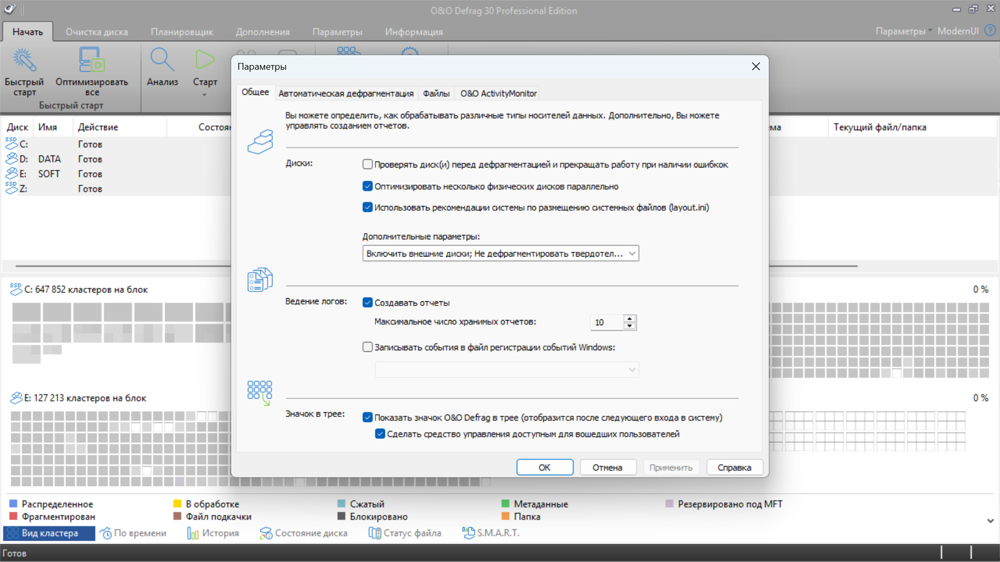Image resolution: width=1000 pixels, height=562 pixels.
Task: Expand the additional parameters (Дополнительные параметры) dropdown
Action: point(632,253)
